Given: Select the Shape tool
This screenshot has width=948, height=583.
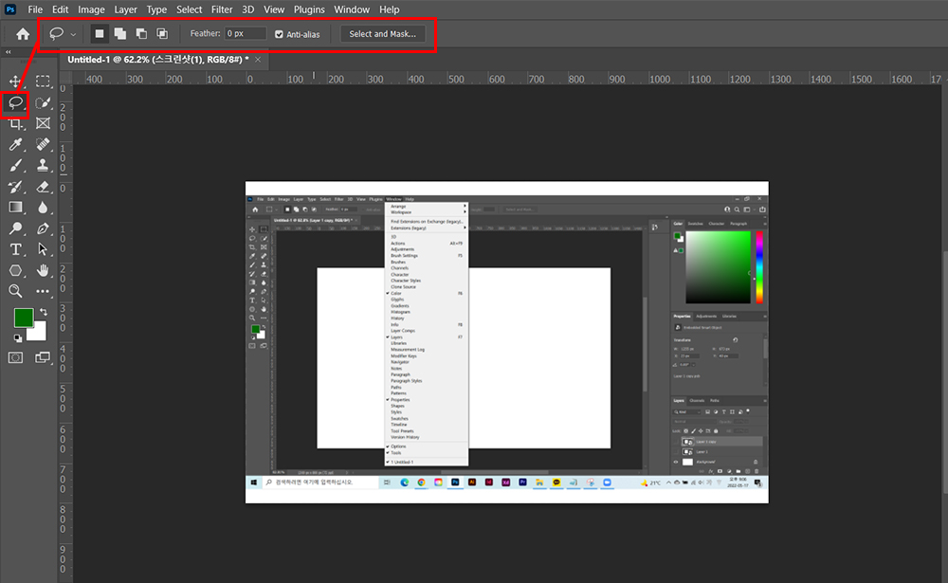Looking at the screenshot, I should coord(15,270).
